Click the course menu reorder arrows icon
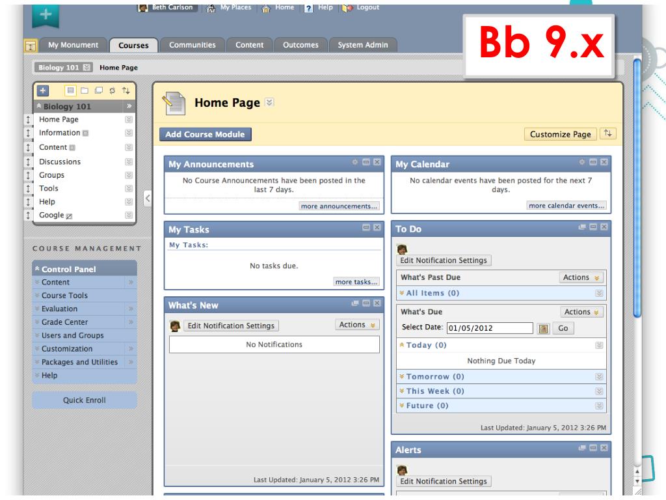The height and width of the screenshot is (500, 666). 126,90
